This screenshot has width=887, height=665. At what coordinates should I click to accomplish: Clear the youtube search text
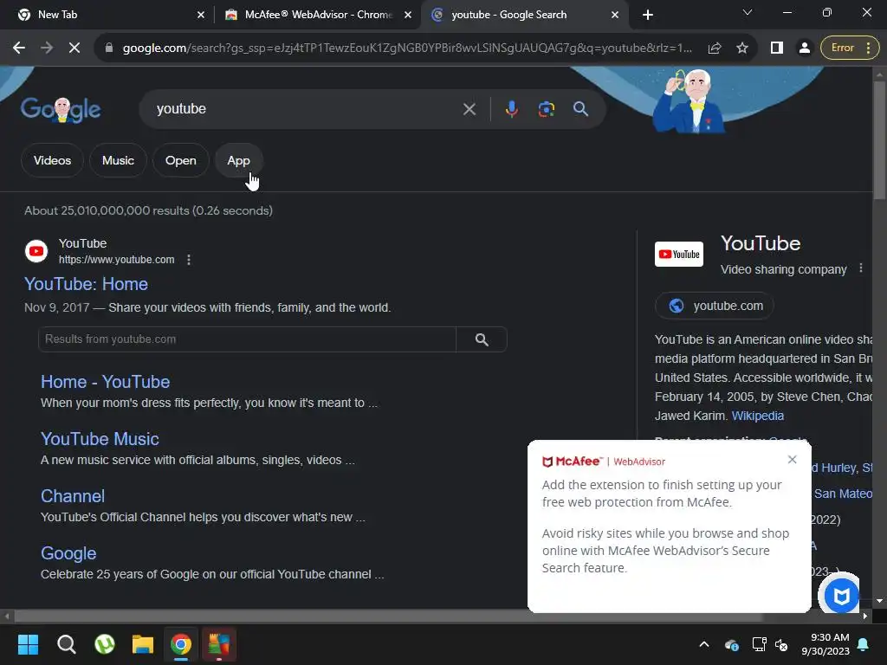[x=469, y=108]
